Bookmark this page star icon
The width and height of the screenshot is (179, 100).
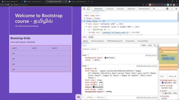click(x=146, y=5)
